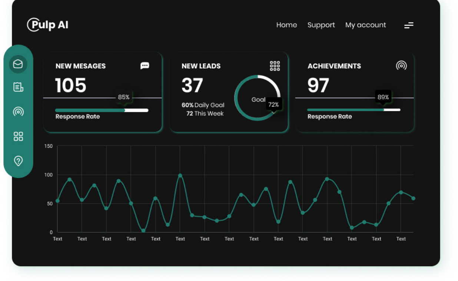Go to My account
458x281 pixels.
coord(365,25)
